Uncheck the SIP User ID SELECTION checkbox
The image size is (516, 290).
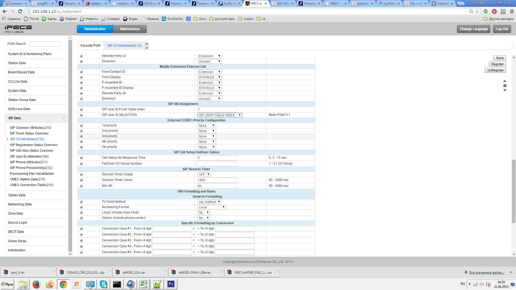(x=81, y=115)
